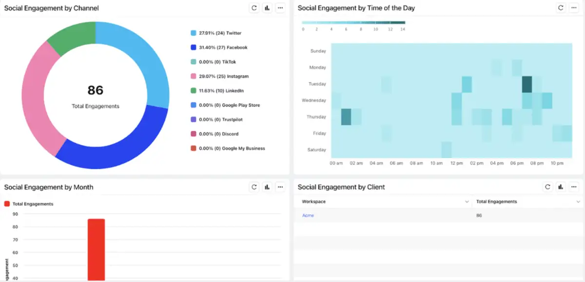The width and height of the screenshot is (585, 282).
Task: Open the ellipsis menu on Channel panel
Action: tap(280, 8)
